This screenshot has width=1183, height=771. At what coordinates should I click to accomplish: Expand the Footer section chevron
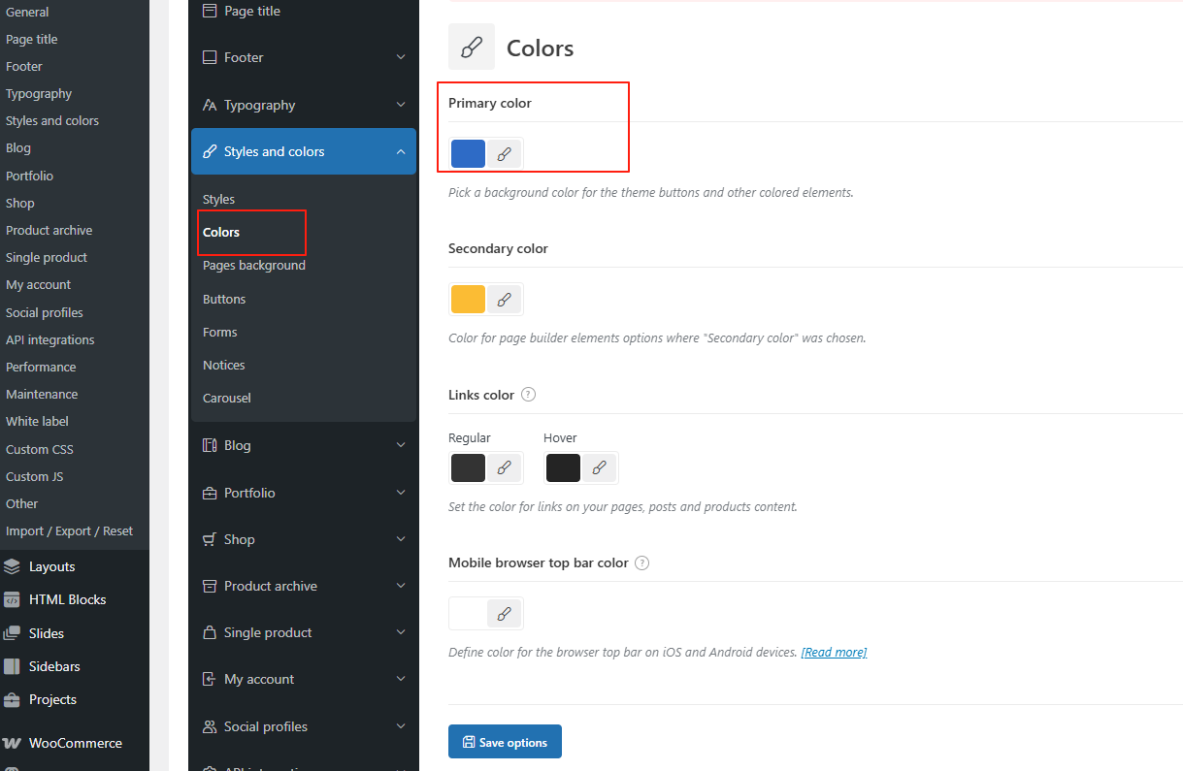pos(400,57)
